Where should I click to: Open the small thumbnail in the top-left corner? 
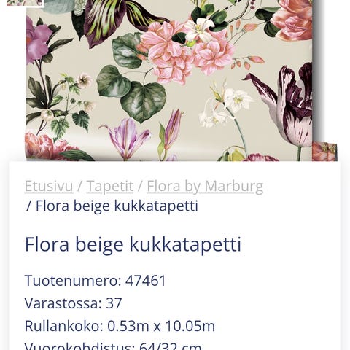(x=24, y=3)
